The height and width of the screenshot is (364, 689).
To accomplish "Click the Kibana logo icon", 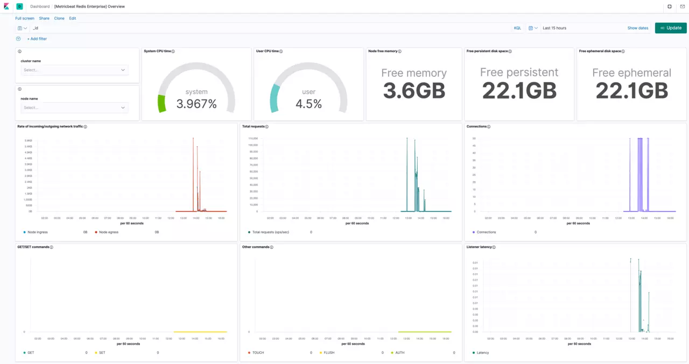I will (6, 6).
